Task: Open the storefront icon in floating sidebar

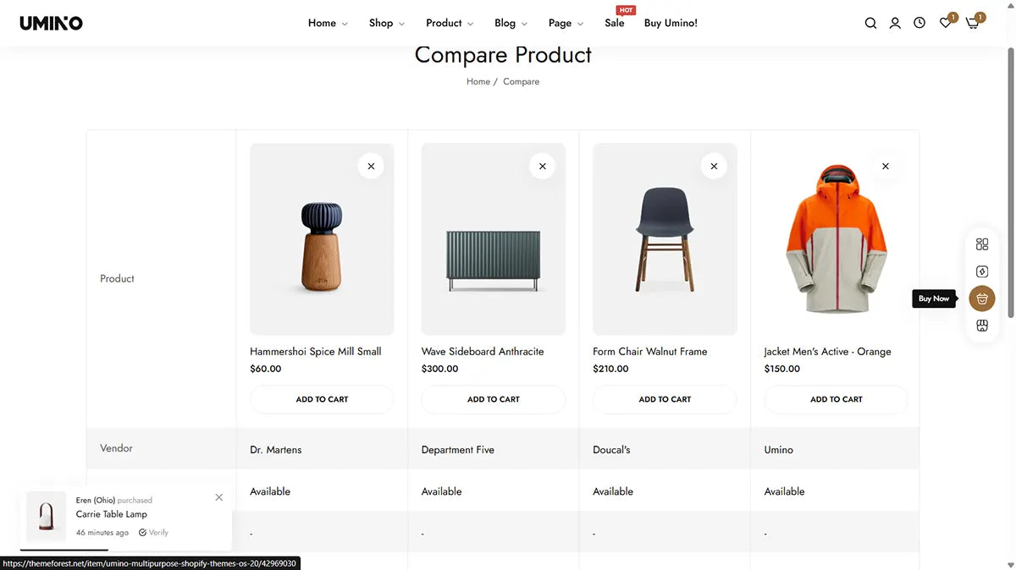Action: [x=981, y=325]
